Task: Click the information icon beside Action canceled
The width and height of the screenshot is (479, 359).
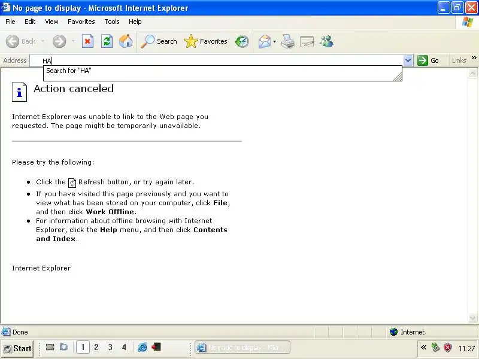Action: 19,92
